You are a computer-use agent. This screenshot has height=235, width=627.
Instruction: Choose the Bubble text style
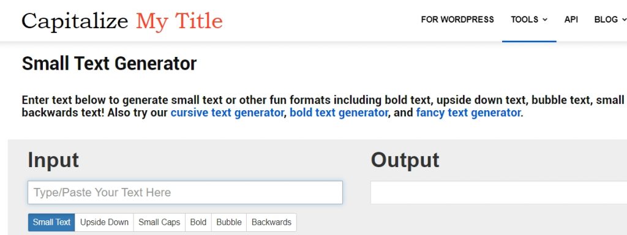tap(229, 222)
